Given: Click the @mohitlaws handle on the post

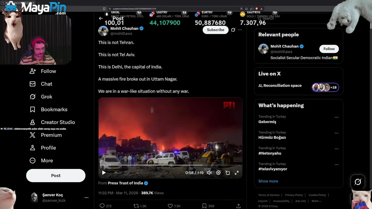Looking at the screenshot, I should tap(121, 34).
